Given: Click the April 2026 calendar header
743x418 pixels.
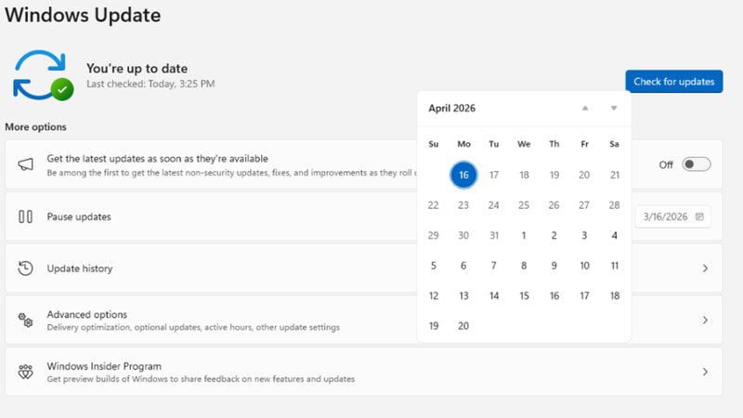Looking at the screenshot, I should click(x=451, y=108).
